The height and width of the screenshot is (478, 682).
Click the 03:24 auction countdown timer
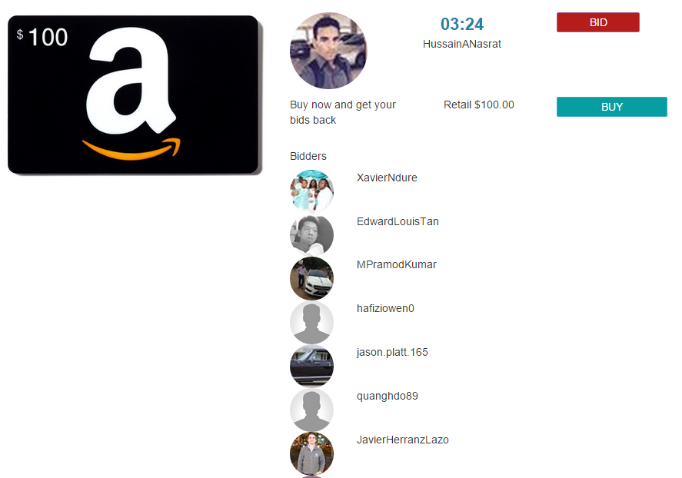pos(462,25)
